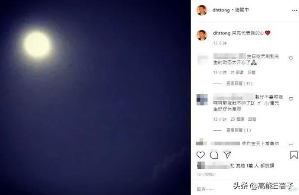Save the post with the bookmark icon
This screenshot has height=195, width=299.
point(294,155)
